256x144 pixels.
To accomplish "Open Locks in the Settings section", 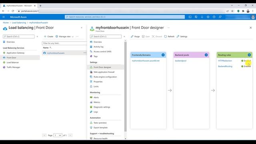I will (x=96, y=86).
